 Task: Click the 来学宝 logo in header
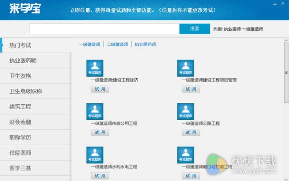25,9
